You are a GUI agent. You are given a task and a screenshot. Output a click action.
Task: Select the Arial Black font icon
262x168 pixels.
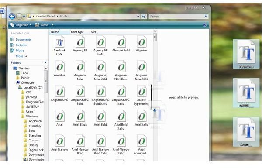[80, 116]
